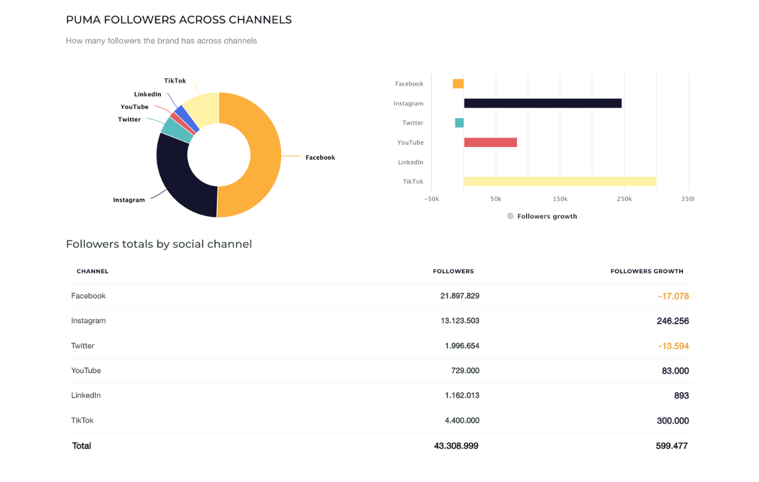Click the LinkedIn blue donut segment

[x=187, y=119]
